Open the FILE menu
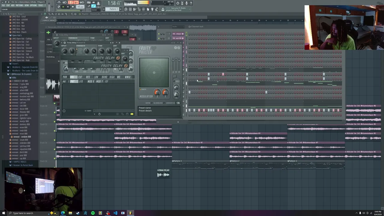Image resolution: width=384 pixels, height=216 pixels. (x=3, y=5)
